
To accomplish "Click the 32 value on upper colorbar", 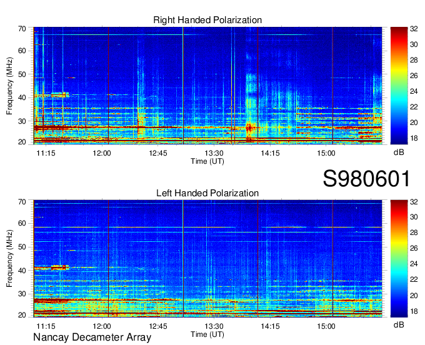I will [x=414, y=29].
